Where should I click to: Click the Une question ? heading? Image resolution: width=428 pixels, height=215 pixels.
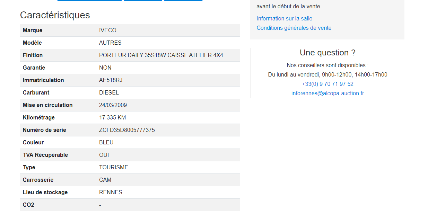click(327, 53)
